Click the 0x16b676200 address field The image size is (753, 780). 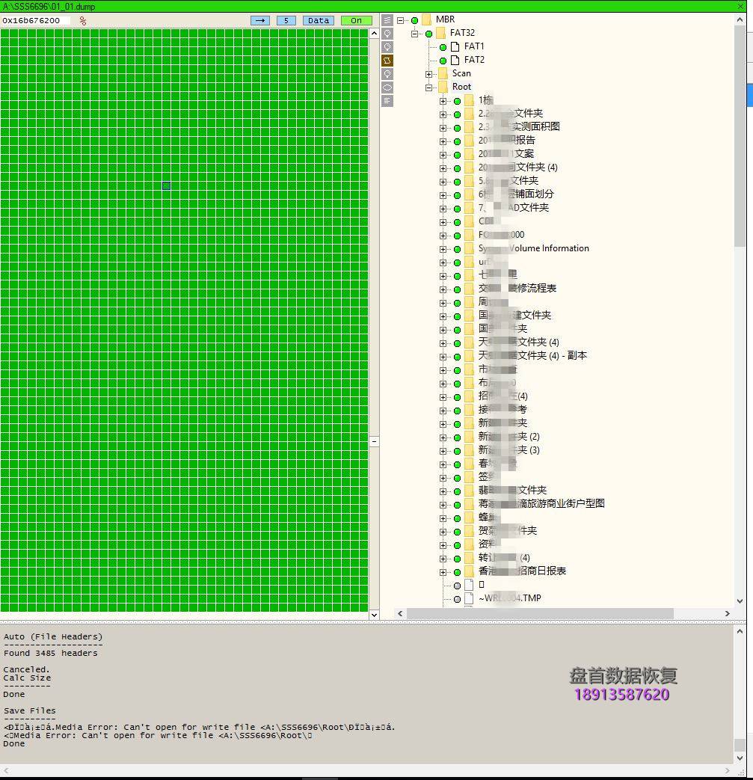[35, 20]
